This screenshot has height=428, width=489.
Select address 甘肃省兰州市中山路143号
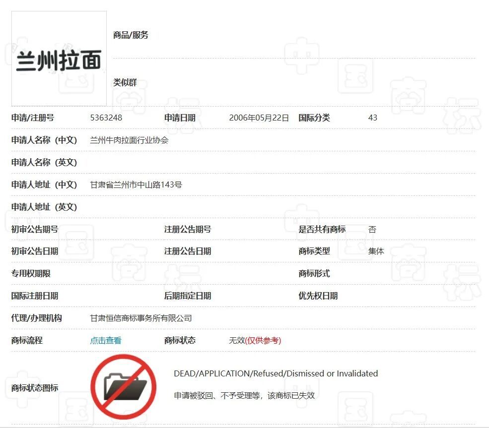click(136, 184)
